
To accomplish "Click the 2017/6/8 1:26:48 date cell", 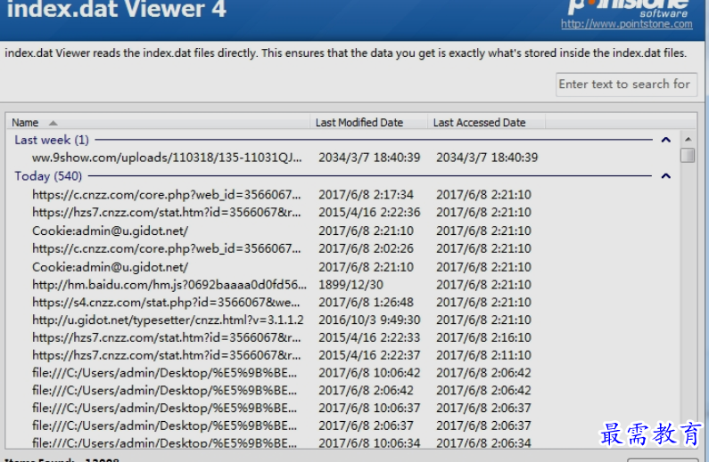I will point(366,303).
